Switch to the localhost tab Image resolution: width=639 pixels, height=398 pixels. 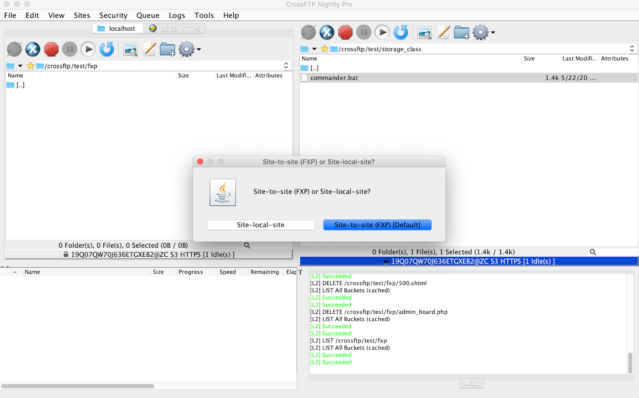[x=117, y=28]
